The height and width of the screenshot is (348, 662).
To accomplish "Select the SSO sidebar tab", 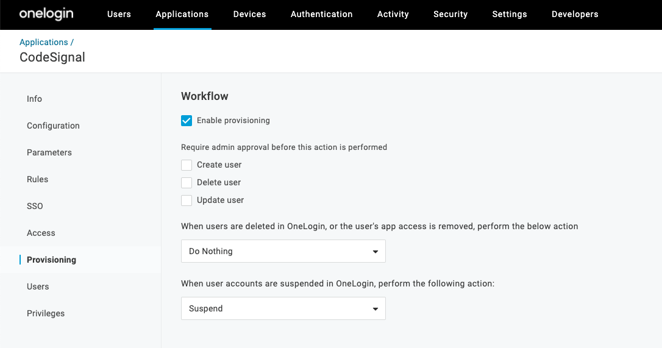I will click(35, 206).
